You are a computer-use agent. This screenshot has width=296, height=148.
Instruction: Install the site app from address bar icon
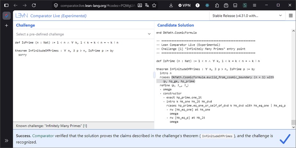[140, 5]
